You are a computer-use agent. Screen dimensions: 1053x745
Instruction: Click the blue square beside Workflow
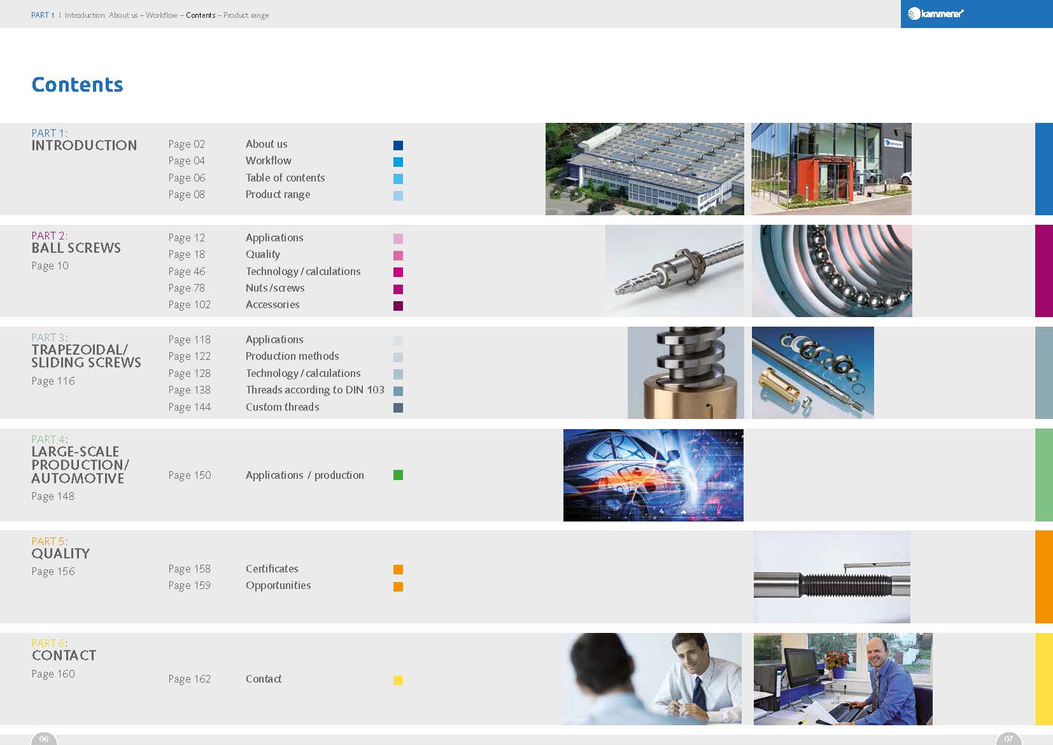tap(398, 162)
